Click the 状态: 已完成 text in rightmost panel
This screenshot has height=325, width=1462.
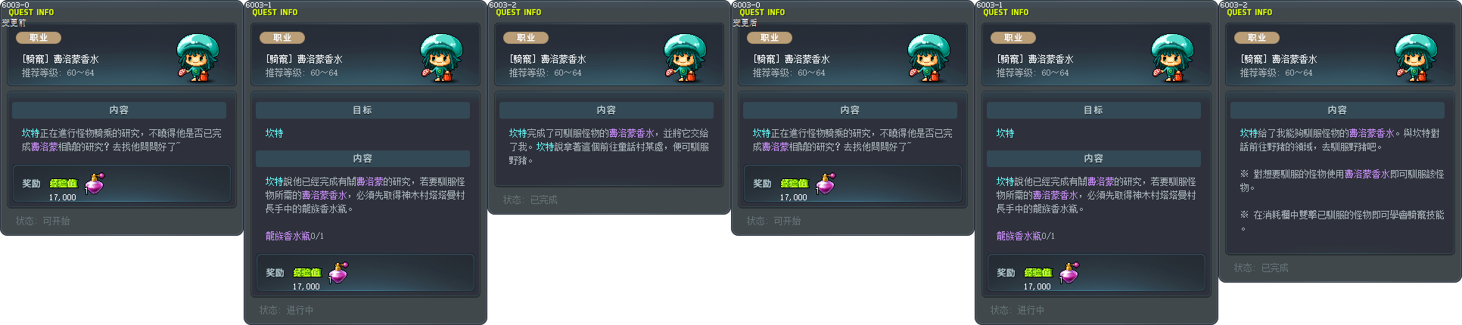tap(1261, 268)
